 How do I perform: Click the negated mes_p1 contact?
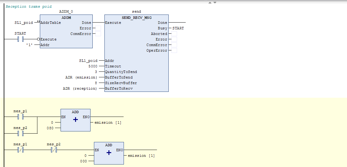pyautogui.click(x=21, y=150)
